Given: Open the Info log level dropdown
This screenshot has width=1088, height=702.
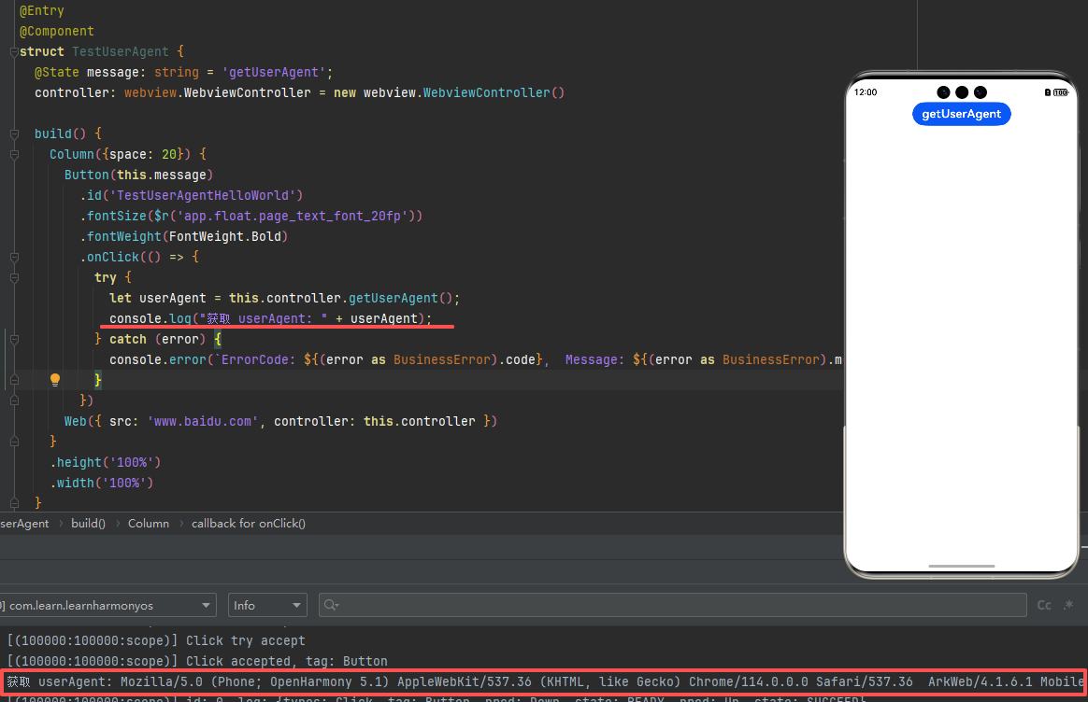Looking at the screenshot, I should pyautogui.click(x=267, y=605).
